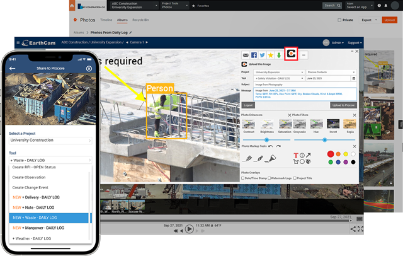403x256 pixels.
Task: Switch to the Albums tab in Photos
Action: pos(122,20)
